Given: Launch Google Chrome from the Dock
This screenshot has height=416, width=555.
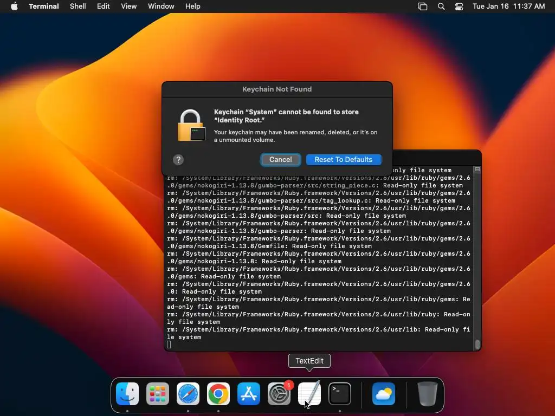Looking at the screenshot, I should pyautogui.click(x=218, y=394).
